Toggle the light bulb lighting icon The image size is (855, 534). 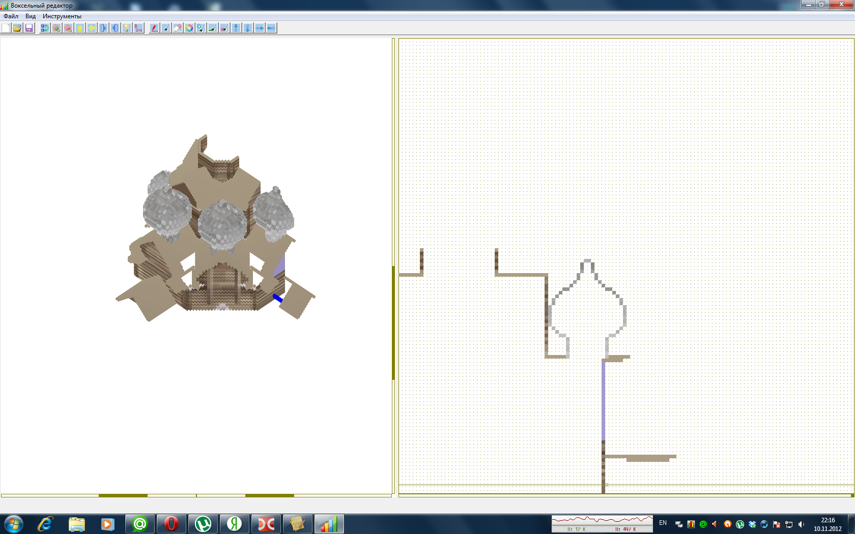(x=127, y=28)
